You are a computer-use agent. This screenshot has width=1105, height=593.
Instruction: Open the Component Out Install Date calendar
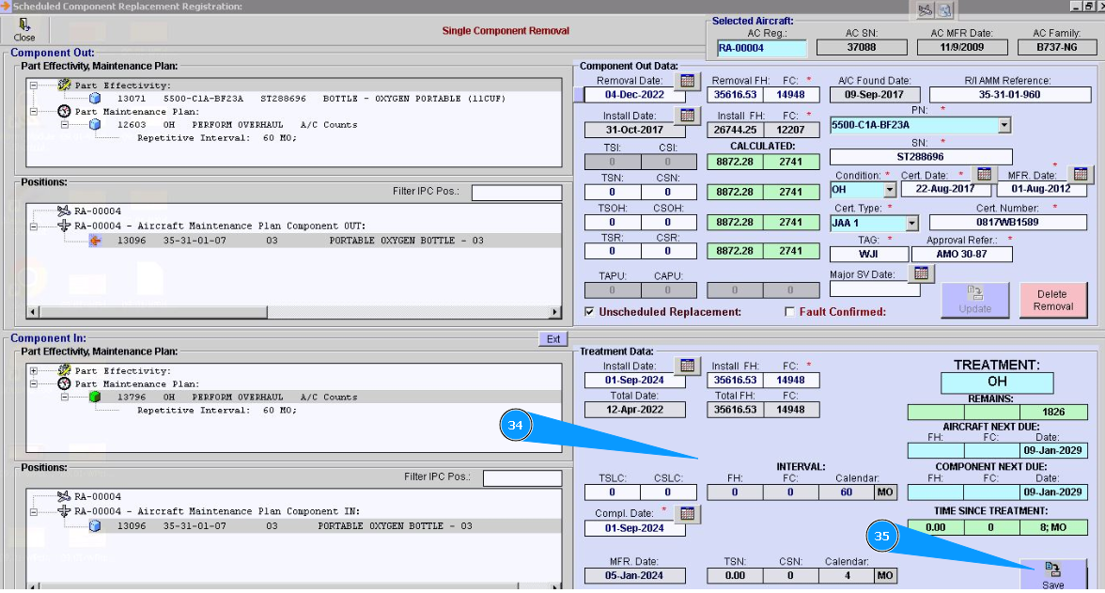coord(688,116)
